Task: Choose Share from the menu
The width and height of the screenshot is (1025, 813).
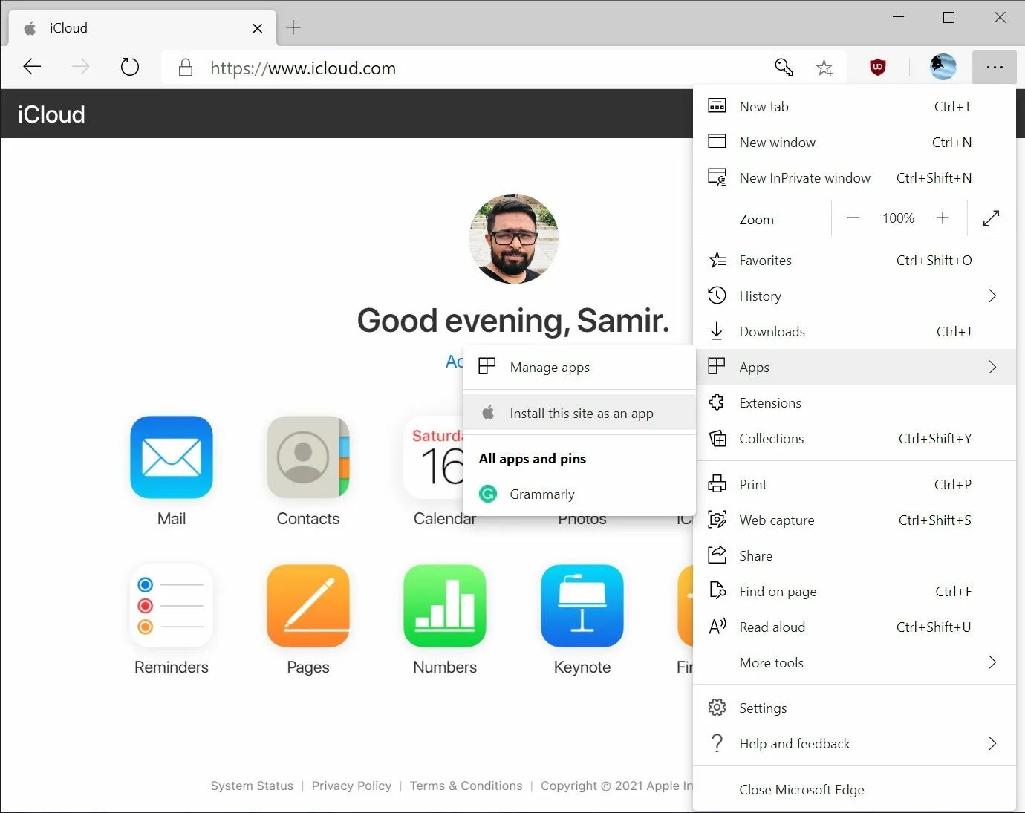Action: [x=854, y=556]
